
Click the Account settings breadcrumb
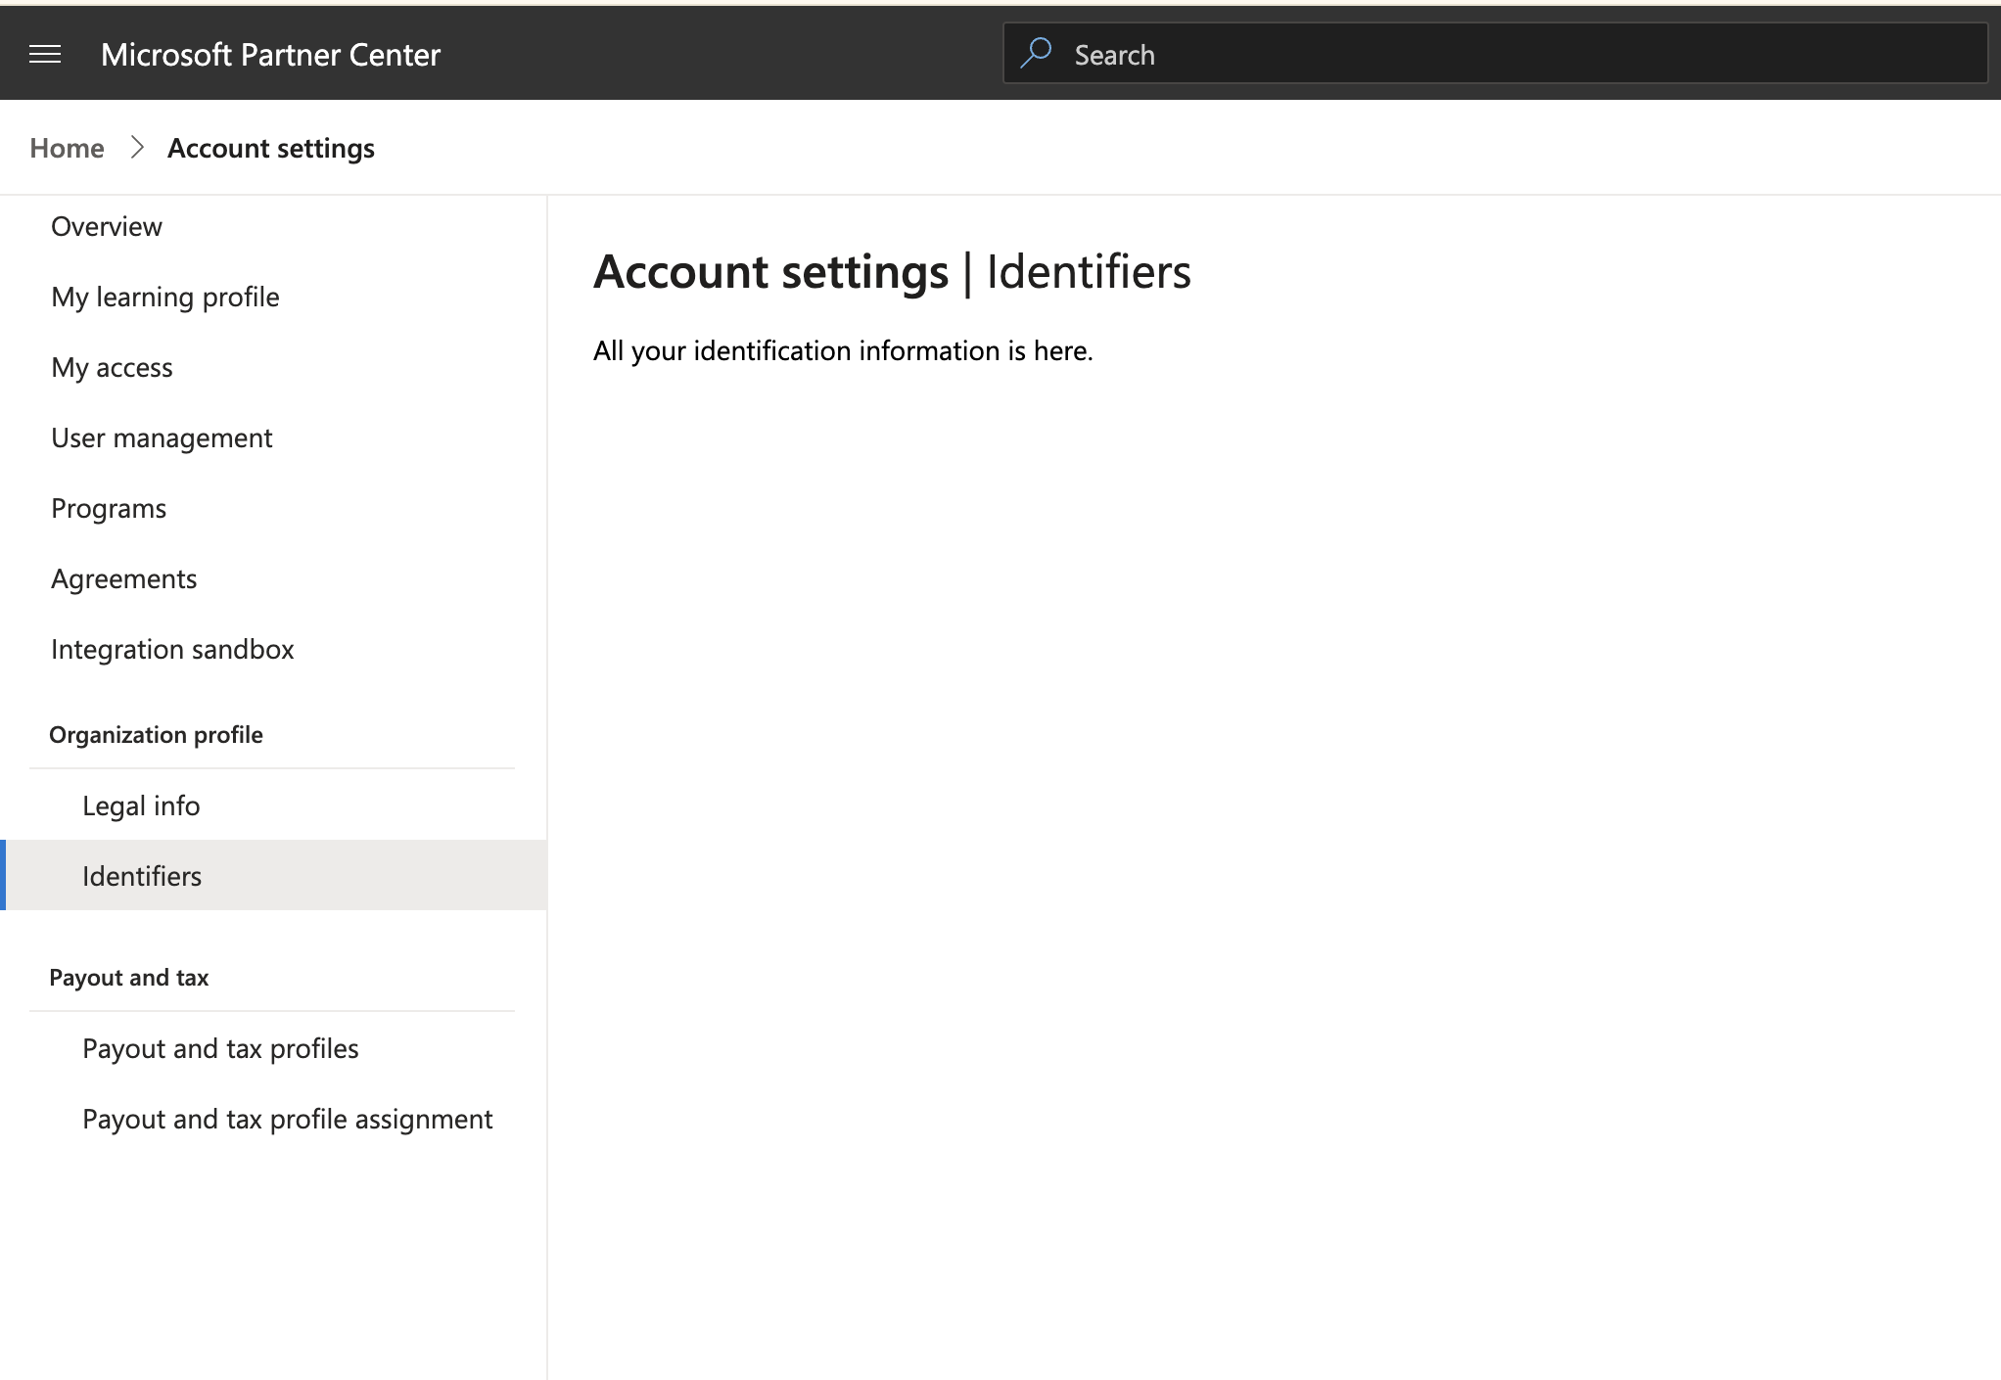(x=271, y=148)
